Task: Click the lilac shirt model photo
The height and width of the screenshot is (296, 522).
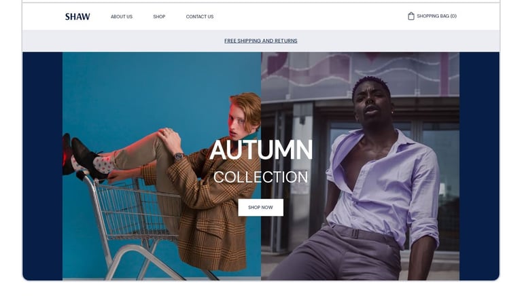Action: tap(360, 166)
